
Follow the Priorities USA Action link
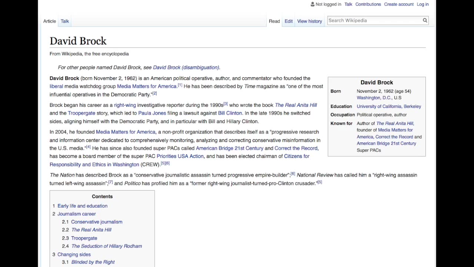coord(180,156)
